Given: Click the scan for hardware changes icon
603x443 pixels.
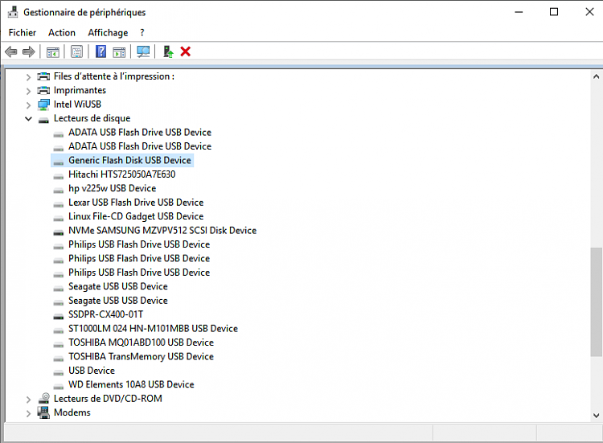Looking at the screenshot, I should point(144,51).
